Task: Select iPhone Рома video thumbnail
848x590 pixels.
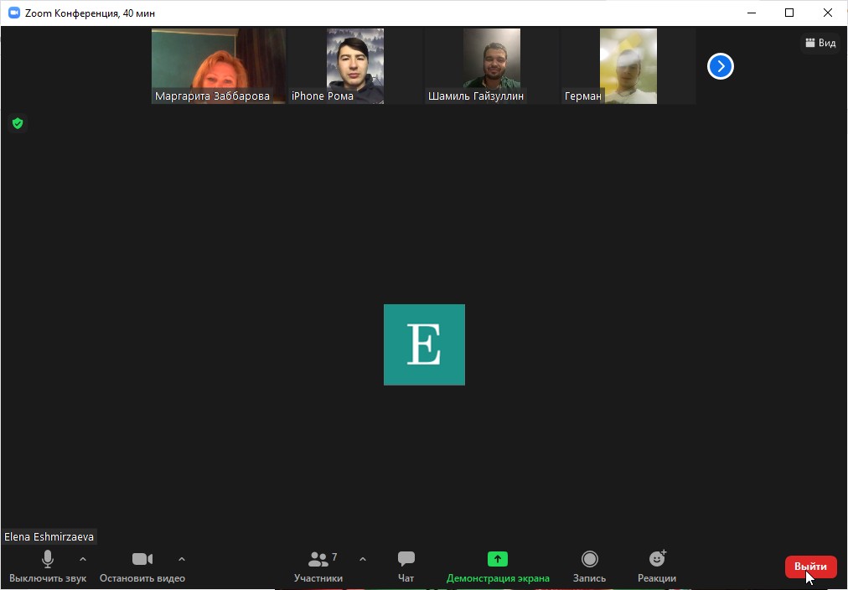Action: pyautogui.click(x=355, y=65)
